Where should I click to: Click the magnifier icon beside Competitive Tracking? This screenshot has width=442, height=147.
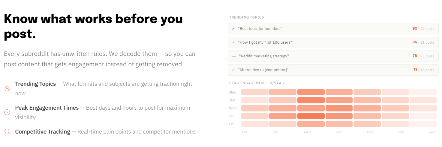[x=7, y=131]
